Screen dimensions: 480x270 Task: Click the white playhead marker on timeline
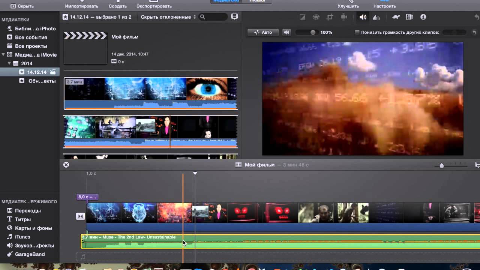coord(195,173)
